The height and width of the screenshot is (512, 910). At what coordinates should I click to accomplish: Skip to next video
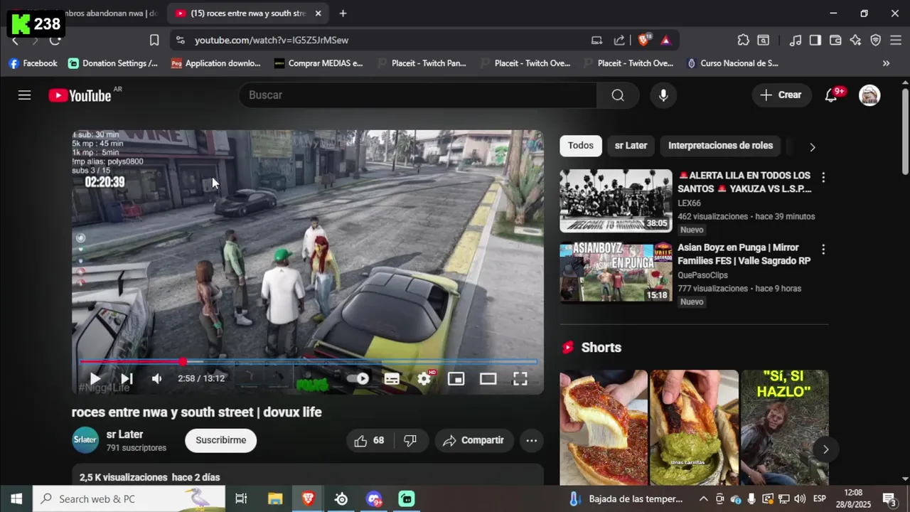pyautogui.click(x=127, y=379)
